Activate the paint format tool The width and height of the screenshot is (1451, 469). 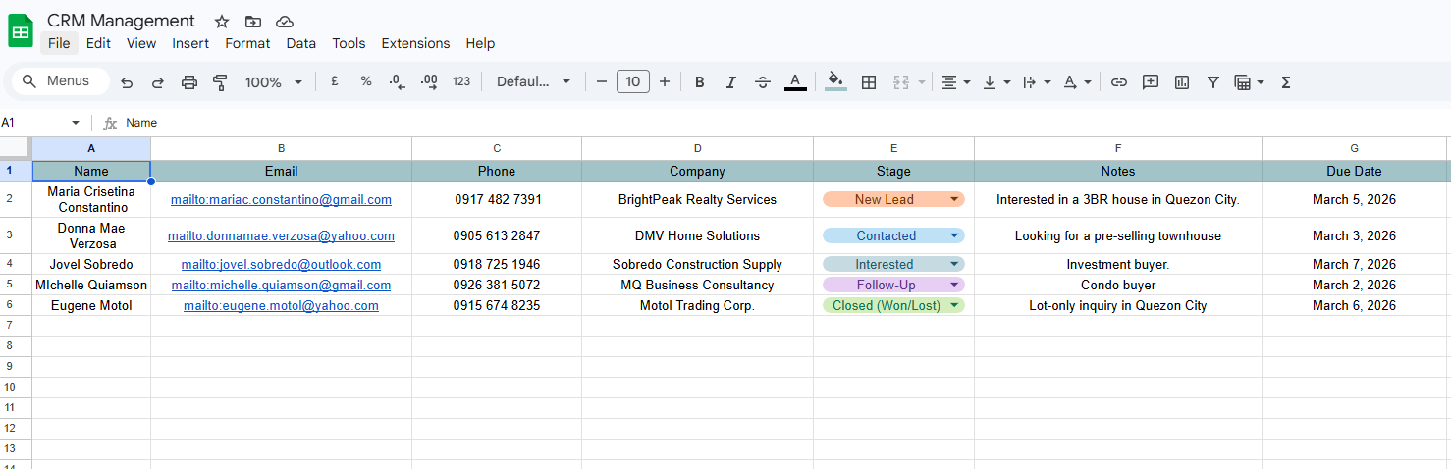pyautogui.click(x=220, y=82)
